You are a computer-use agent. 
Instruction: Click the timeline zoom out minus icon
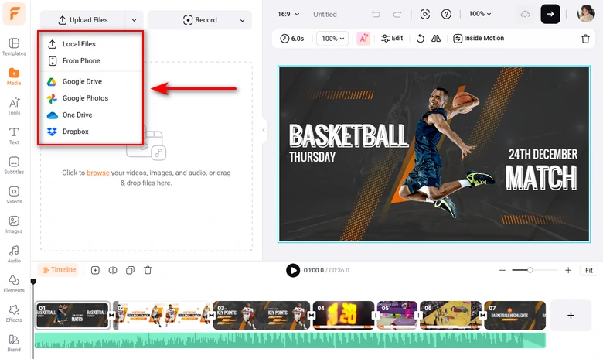coord(502,270)
